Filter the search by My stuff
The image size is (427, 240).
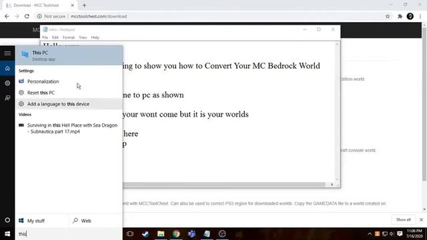[42, 221]
